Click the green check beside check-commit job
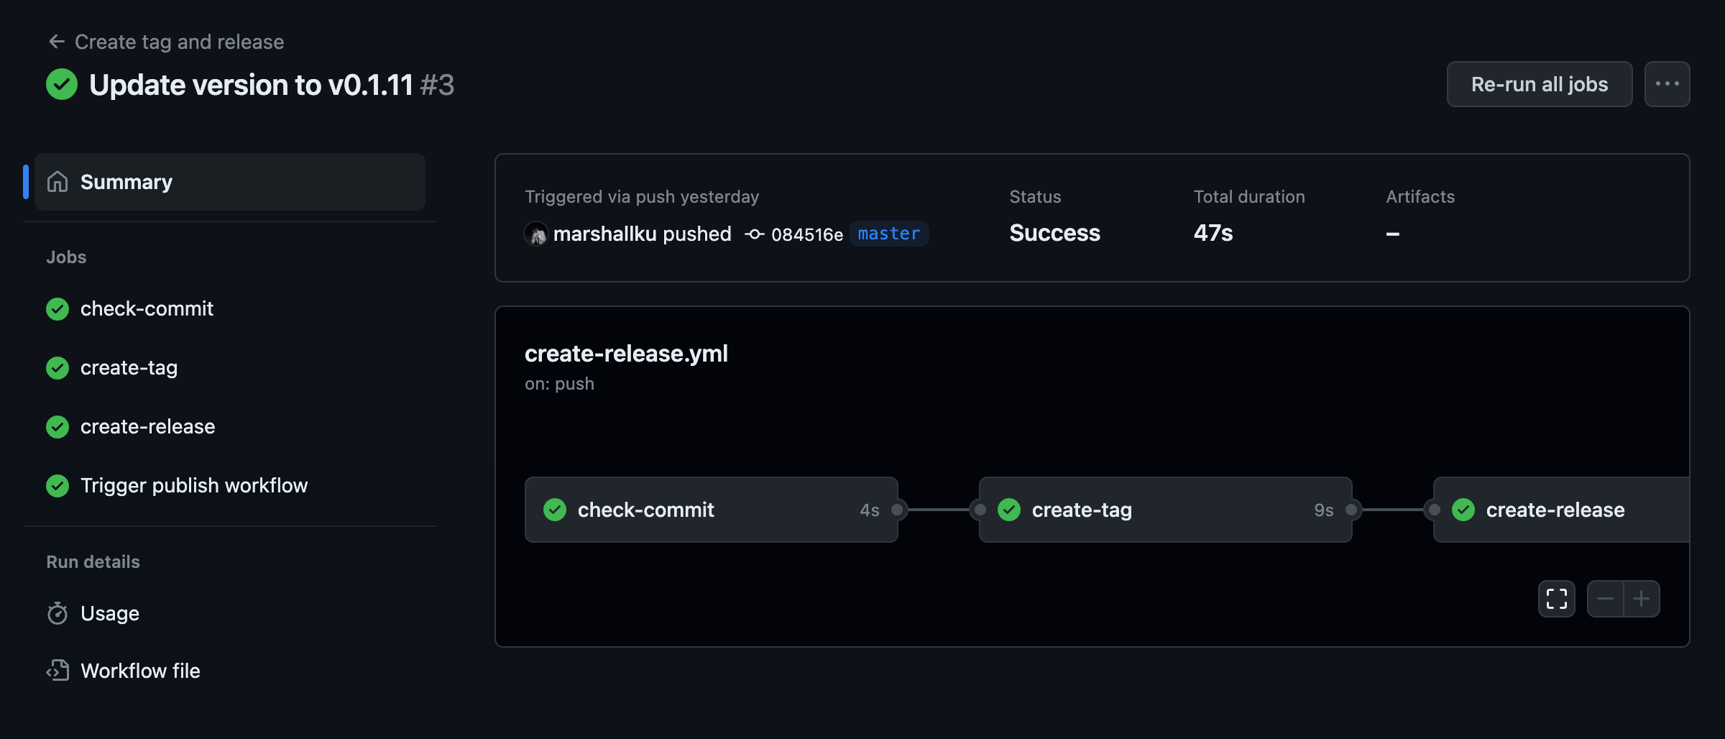 click(57, 309)
